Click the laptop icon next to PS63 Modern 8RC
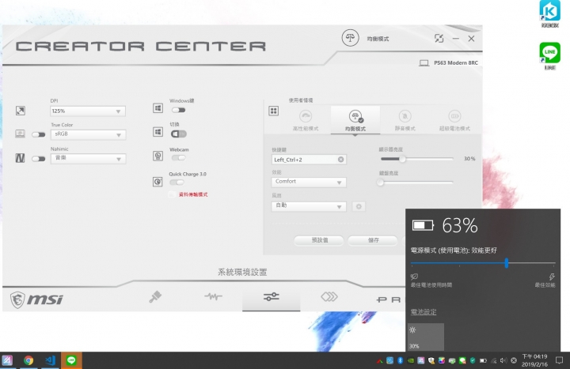Image resolution: width=570 pixels, height=369 pixels. tap(424, 63)
